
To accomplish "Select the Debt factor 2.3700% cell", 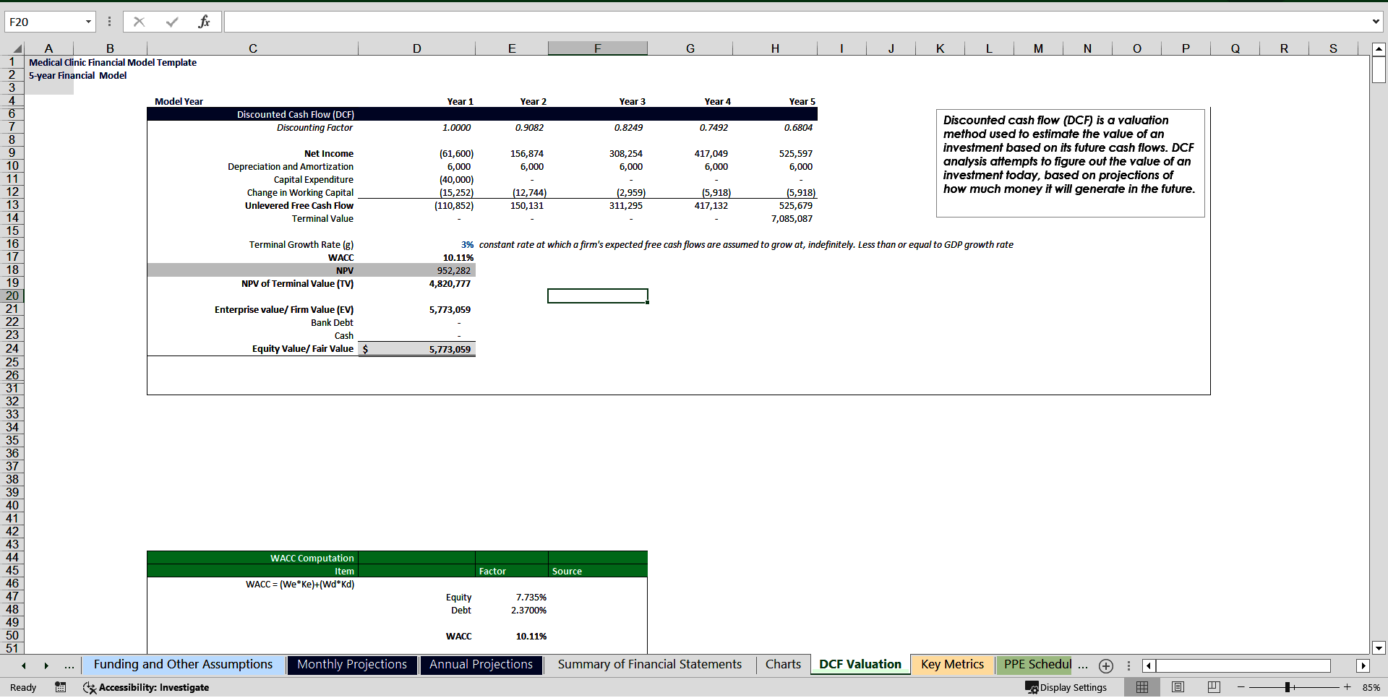I will [512, 610].
